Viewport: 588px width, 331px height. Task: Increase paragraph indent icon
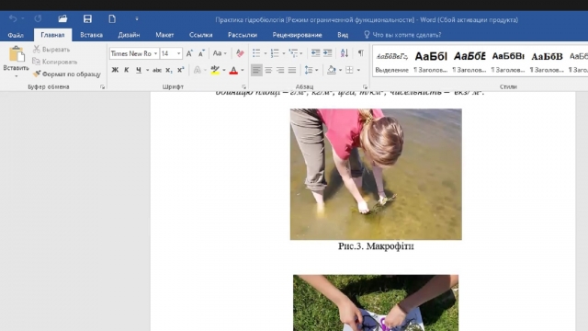(x=327, y=53)
